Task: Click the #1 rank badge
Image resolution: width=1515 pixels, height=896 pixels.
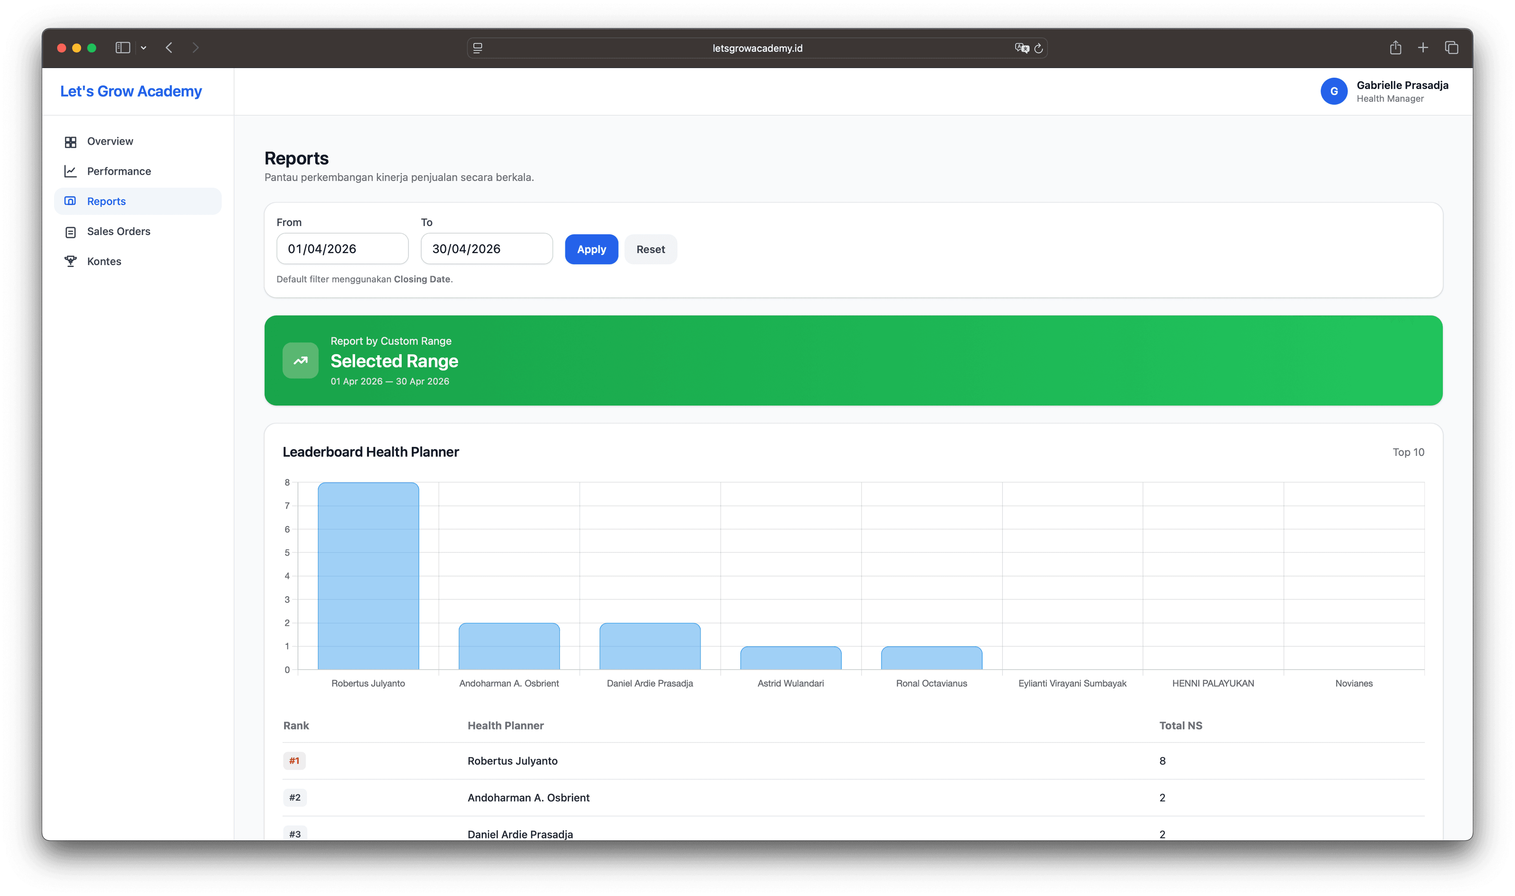Action: [294, 761]
